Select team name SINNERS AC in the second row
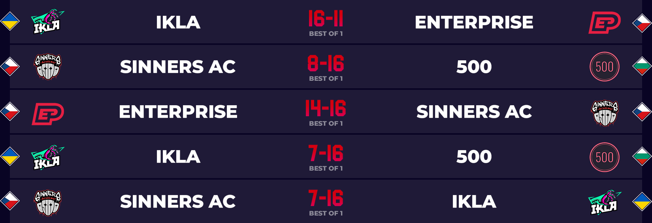 point(178,67)
